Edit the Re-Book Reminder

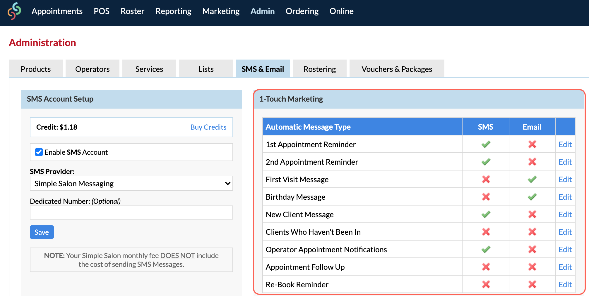point(565,284)
